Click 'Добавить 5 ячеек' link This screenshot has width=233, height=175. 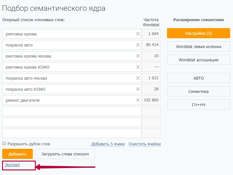[108, 144]
